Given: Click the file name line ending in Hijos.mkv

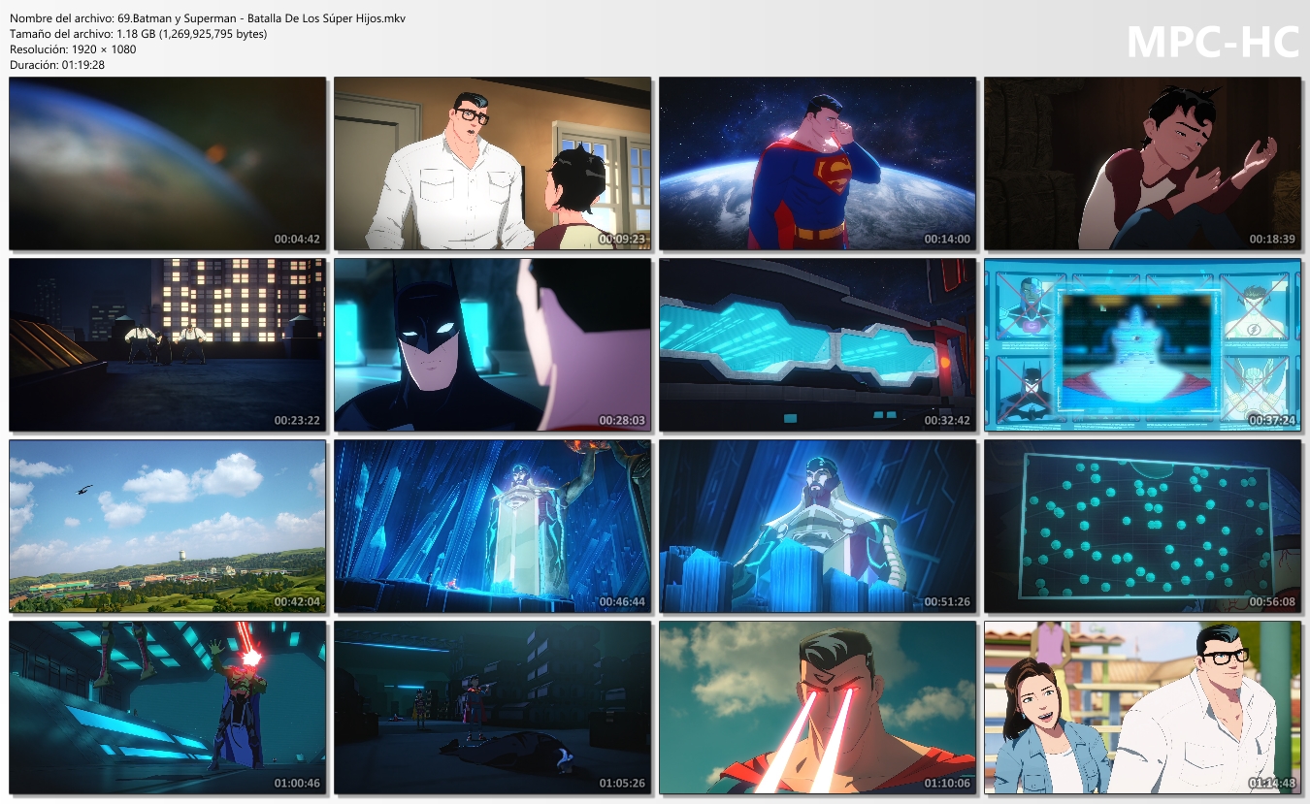Looking at the screenshot, I should 208,18.
